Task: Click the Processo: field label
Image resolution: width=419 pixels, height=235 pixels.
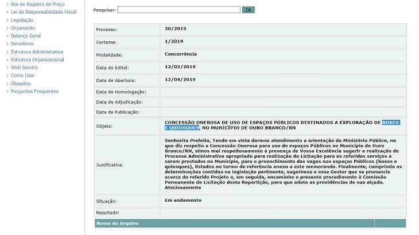Action: coord(106,30)
